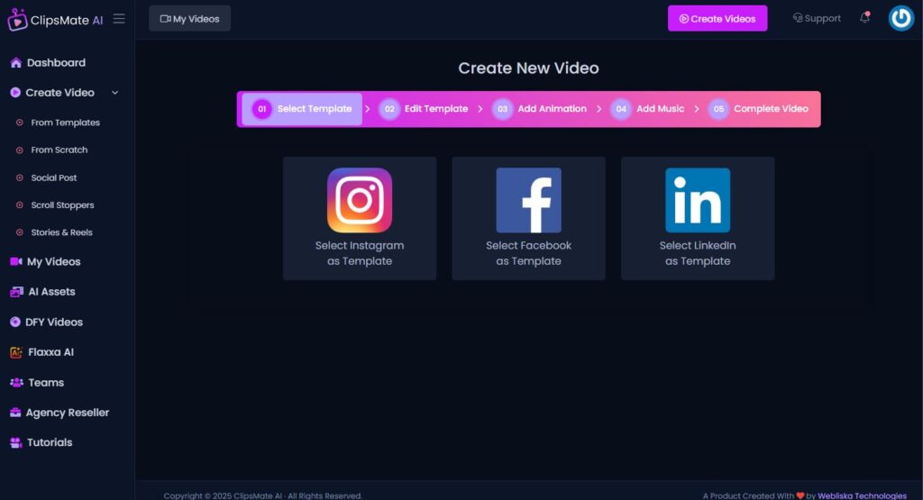Screen dimensions: 923x500
Task: Click the Facebook logo thumbnail
Action: point(528,200)
